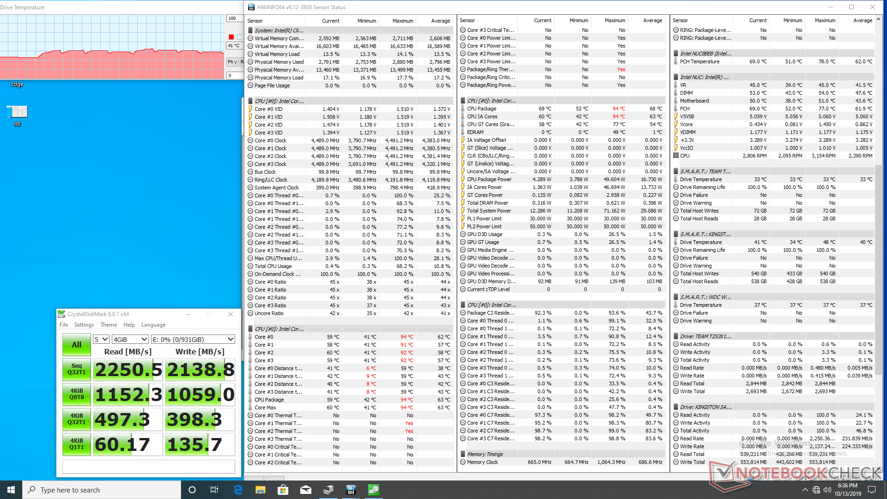887x499 pixels.
Task: Open Microsoft Store from the taskbar
Action: [x=283, y=490]
